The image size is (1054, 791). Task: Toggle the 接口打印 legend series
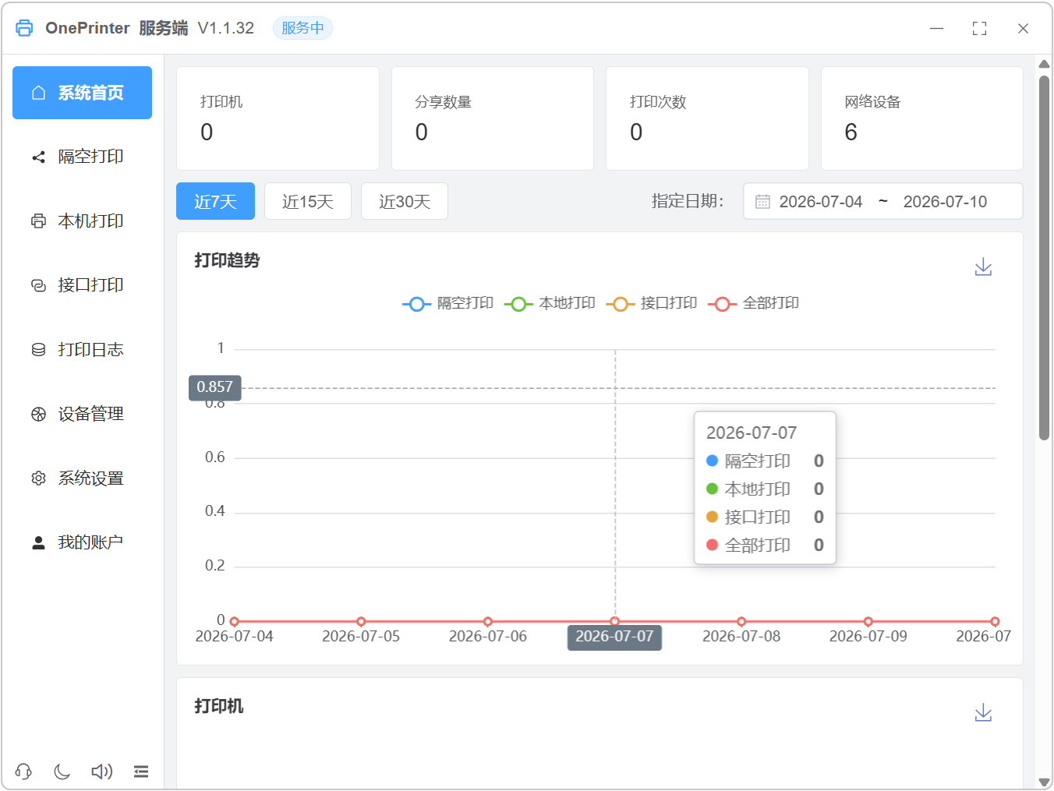point(652,303)
